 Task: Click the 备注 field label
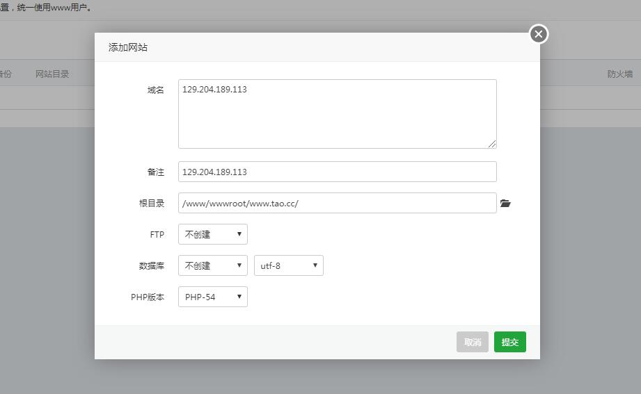click(x=155, y=172)
